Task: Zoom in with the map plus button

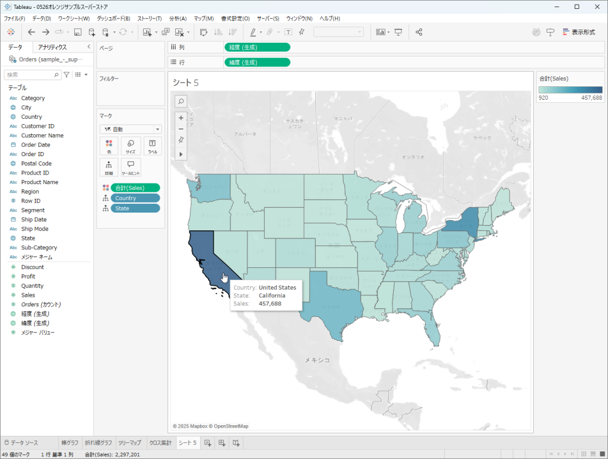Action: tap(181, 118)
